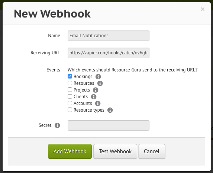Close the New Webhook dialog
The image size is (213, 173).
pyautogui.click(x=203, y=9)
